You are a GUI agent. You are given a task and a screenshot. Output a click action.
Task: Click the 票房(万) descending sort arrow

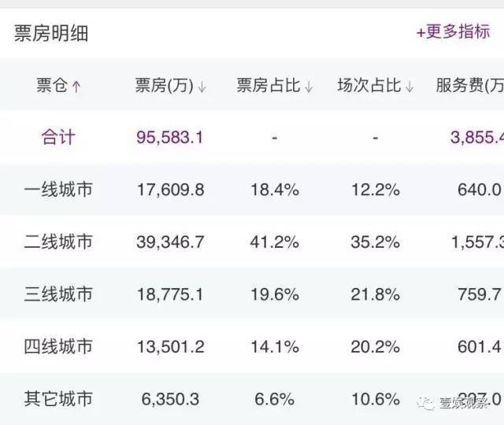[202, 87]
